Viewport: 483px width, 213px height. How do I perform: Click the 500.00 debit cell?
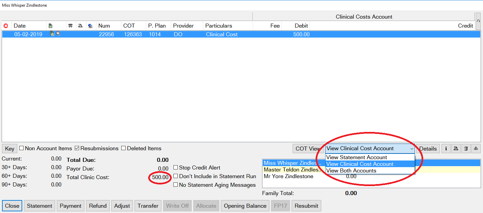(301, 34)
